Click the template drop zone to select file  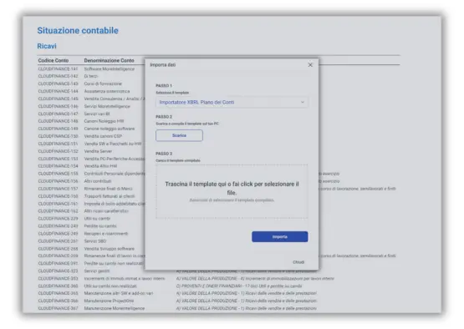click(x=232, y=191)
